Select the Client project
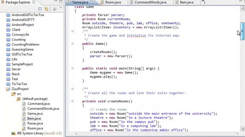The height and width of the screenshot is (137, 245). (x=16, y=30)
